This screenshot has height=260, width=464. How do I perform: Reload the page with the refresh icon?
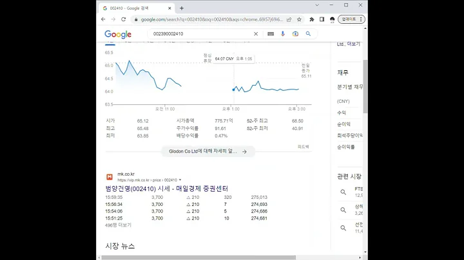tap(123, 19)
